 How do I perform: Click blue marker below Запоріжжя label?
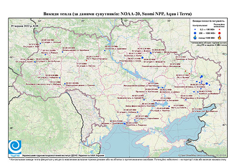pos(156,103)
